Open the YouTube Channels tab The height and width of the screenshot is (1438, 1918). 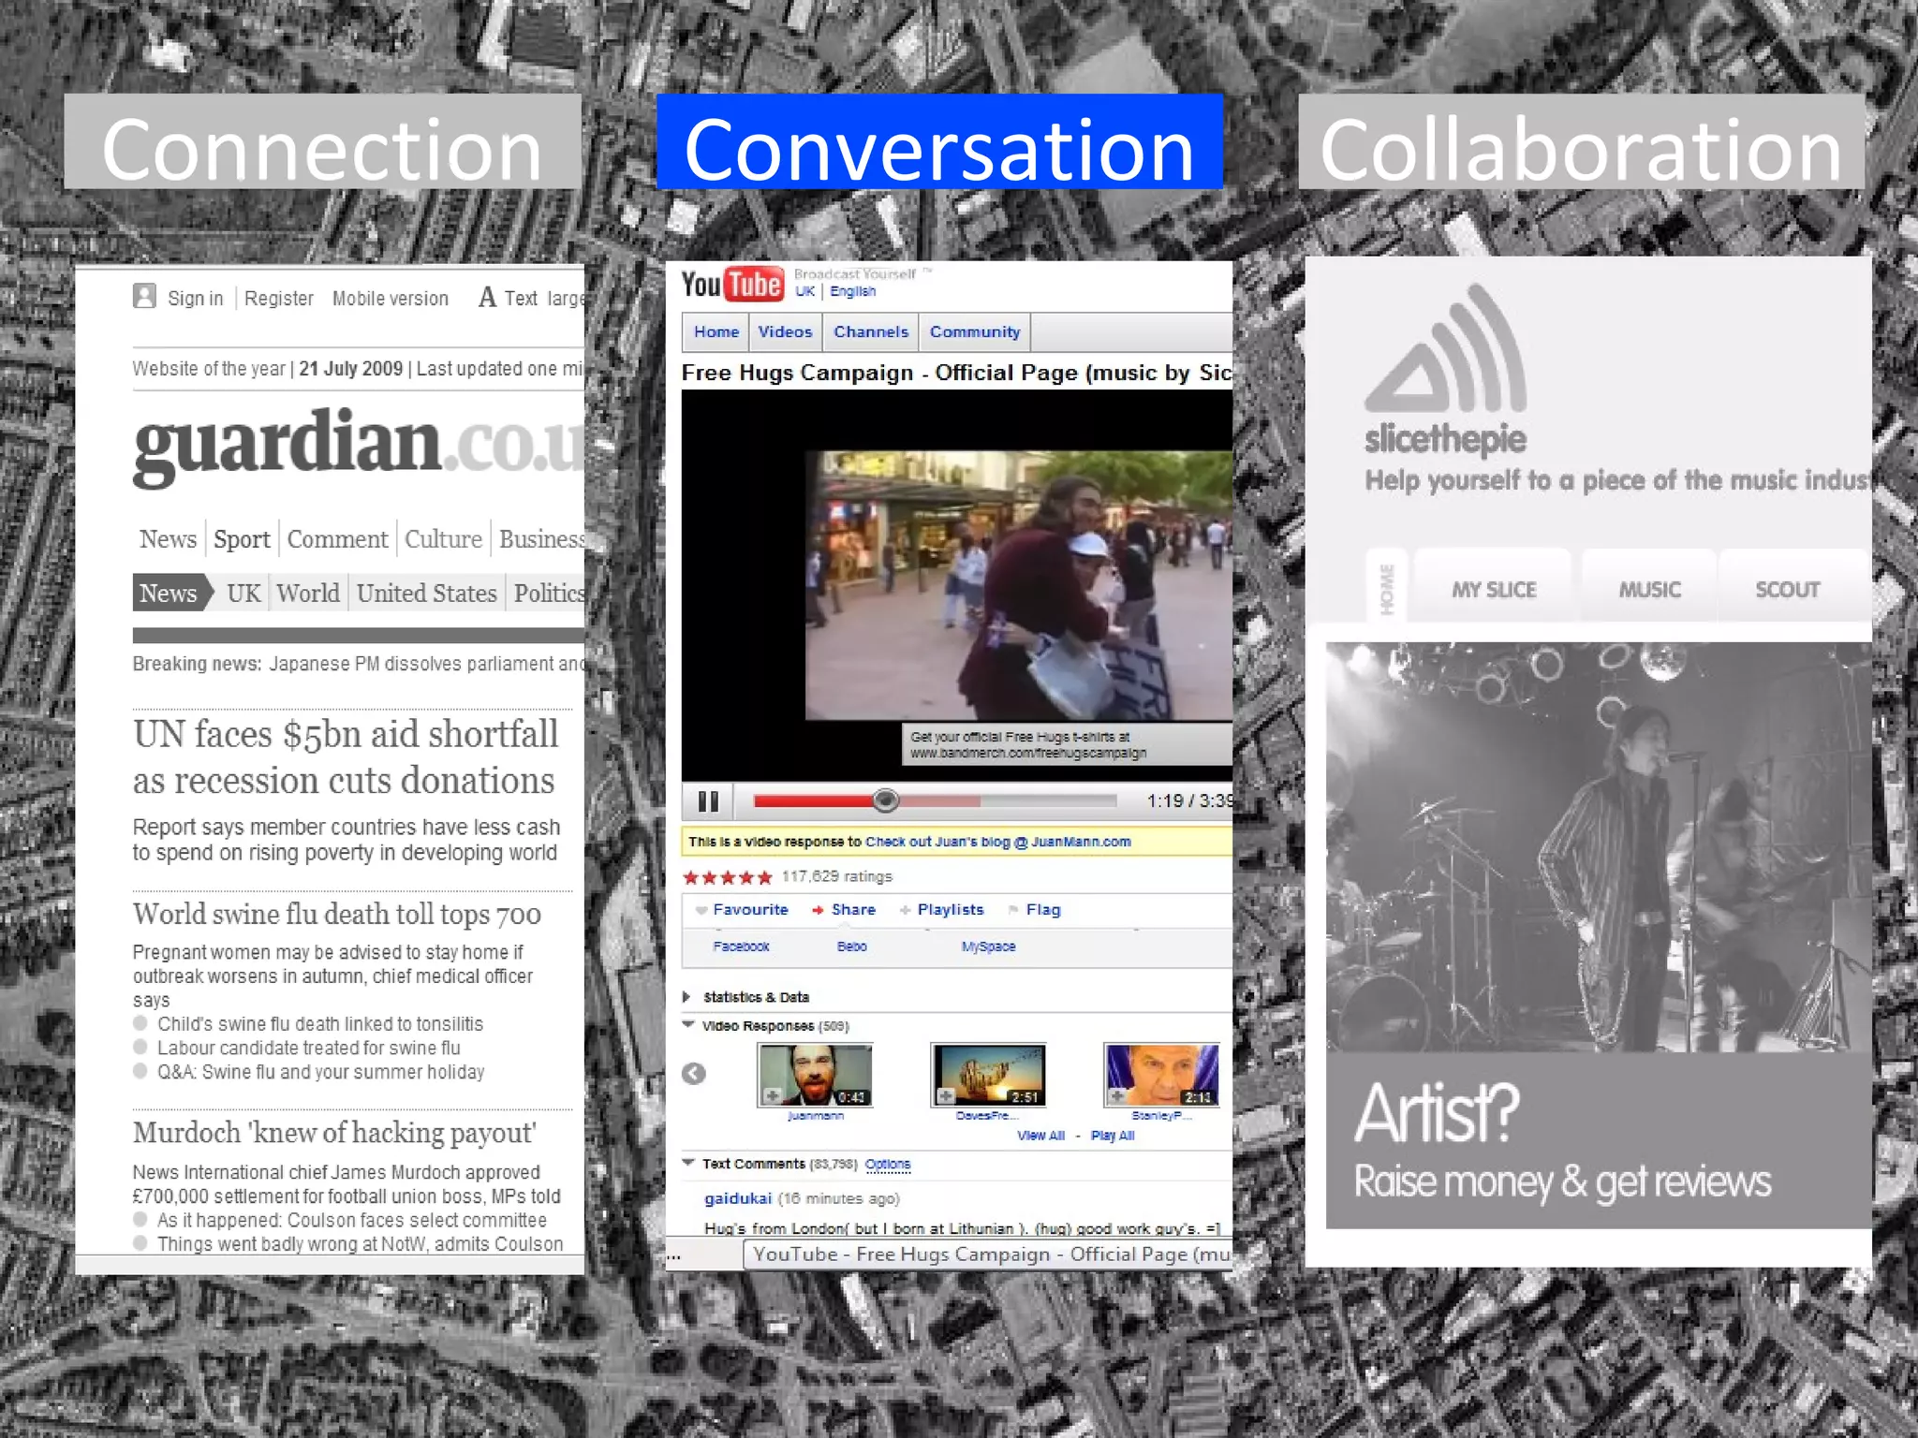871,332
